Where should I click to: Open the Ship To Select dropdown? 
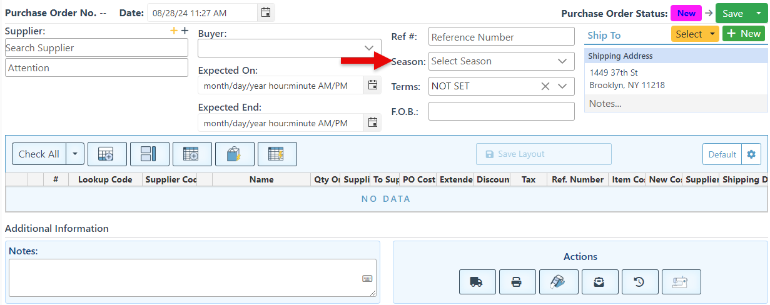(x=694, y=34)
